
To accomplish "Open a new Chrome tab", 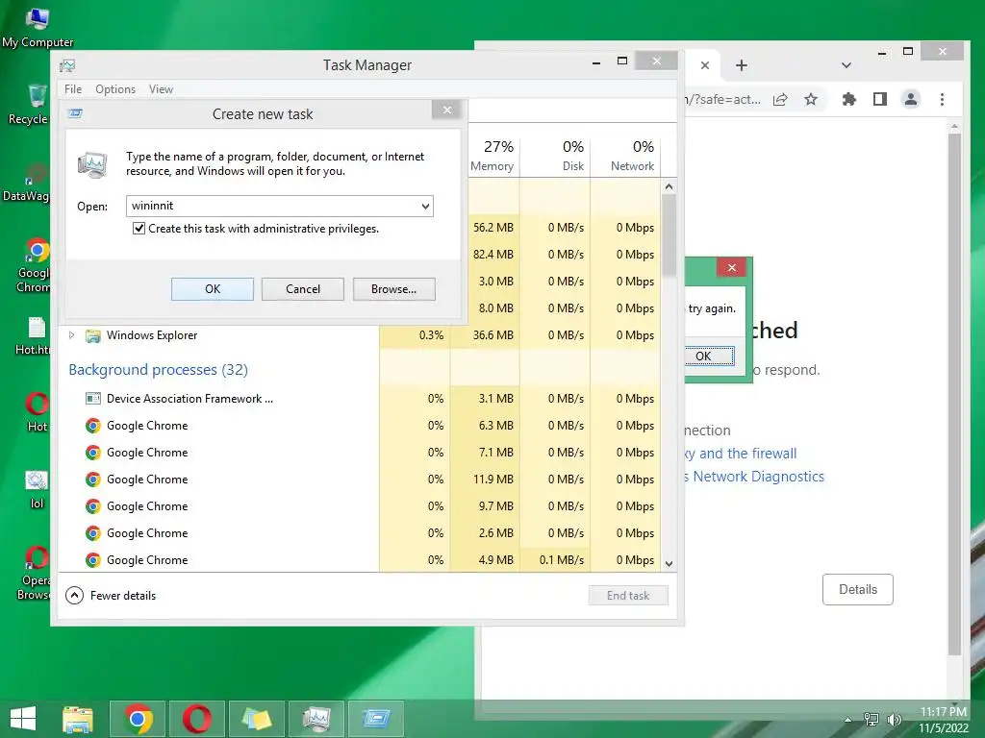I will point(742,65).
